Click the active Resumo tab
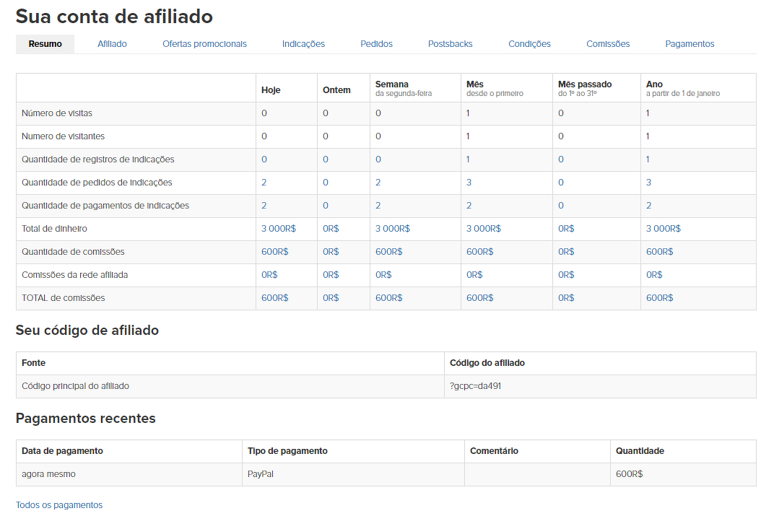Screen dimensions: 774x529 point(45,44)
